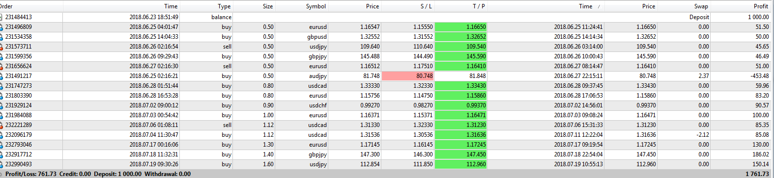This screenshot has height=178, width=774.
Task: Click the red stop loss cell 80.748
Action: [x=408, y=76]
